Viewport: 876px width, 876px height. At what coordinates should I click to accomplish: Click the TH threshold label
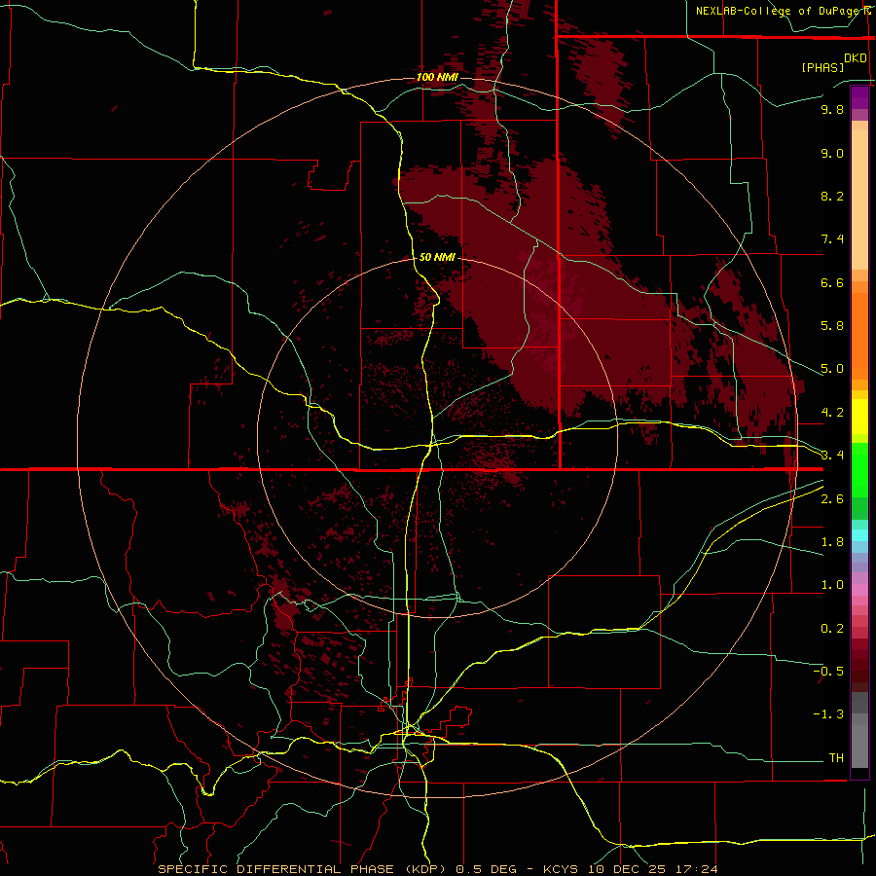[x=836, y=758]
